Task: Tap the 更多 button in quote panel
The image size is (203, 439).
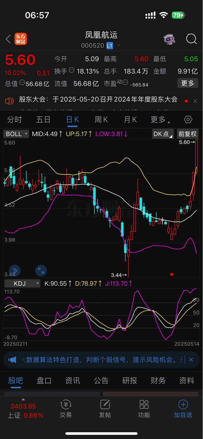Action: 187,83
